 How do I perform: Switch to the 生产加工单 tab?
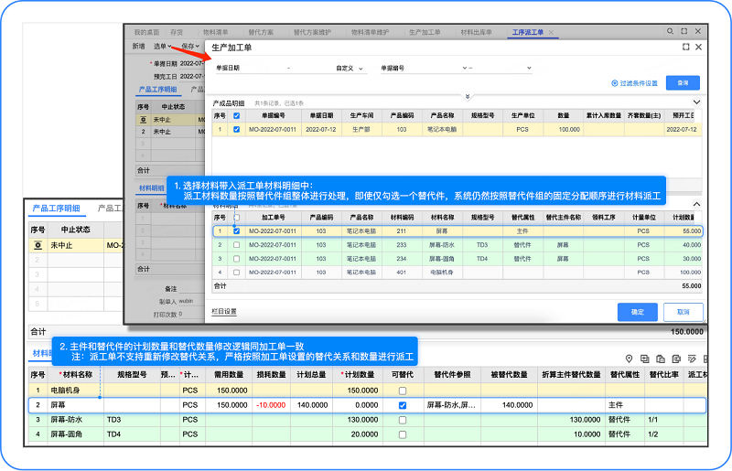425,32
